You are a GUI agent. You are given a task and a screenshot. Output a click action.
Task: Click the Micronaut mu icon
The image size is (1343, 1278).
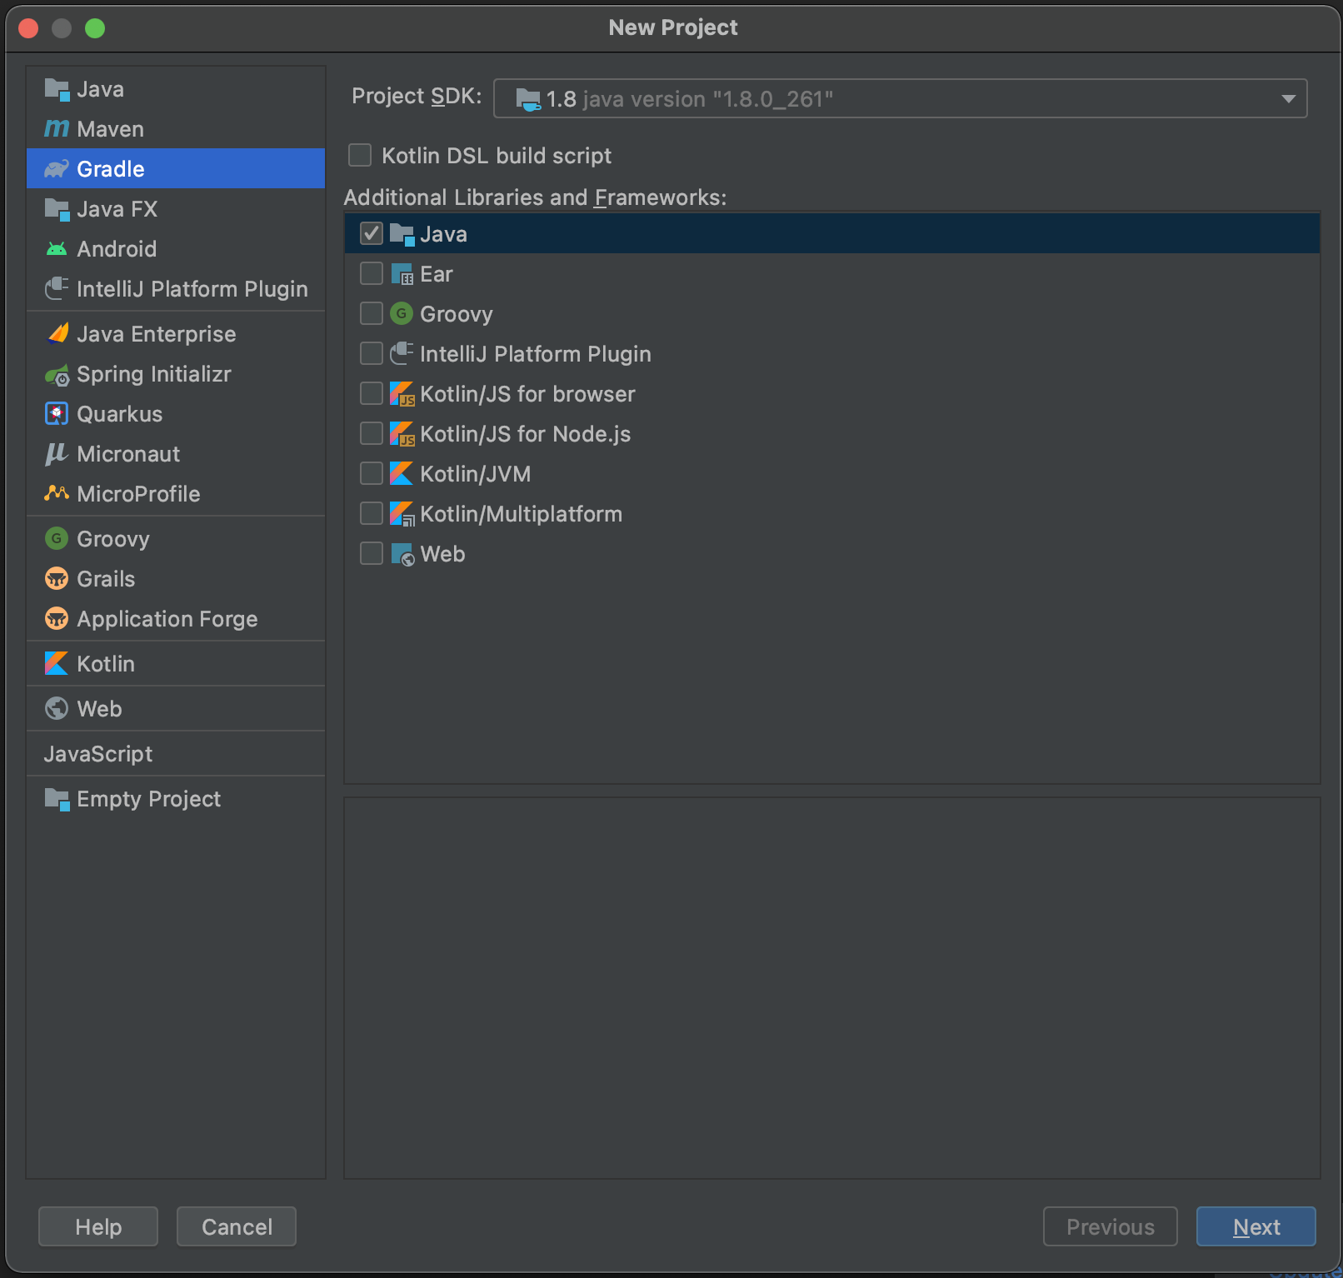[x=57, y=454]
